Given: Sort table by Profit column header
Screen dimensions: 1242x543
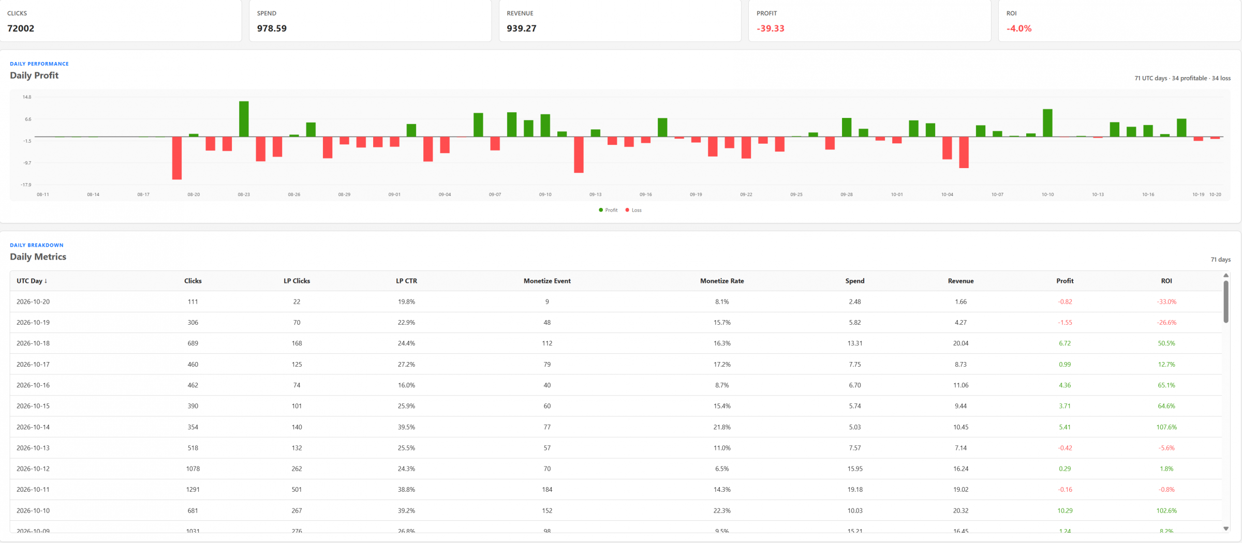Looking at the screenshot, I should [x=1064, y=281].
